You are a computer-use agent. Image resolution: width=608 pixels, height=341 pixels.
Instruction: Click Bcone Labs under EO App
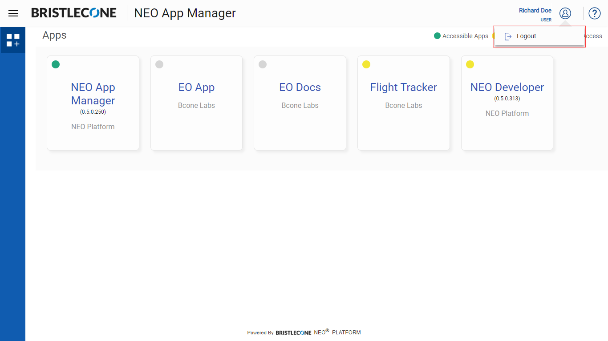[x=196, y=106]
